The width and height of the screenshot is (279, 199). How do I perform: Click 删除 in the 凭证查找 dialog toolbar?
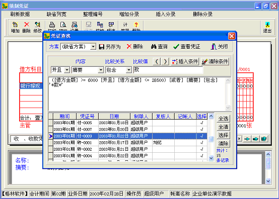click(135, 47)
